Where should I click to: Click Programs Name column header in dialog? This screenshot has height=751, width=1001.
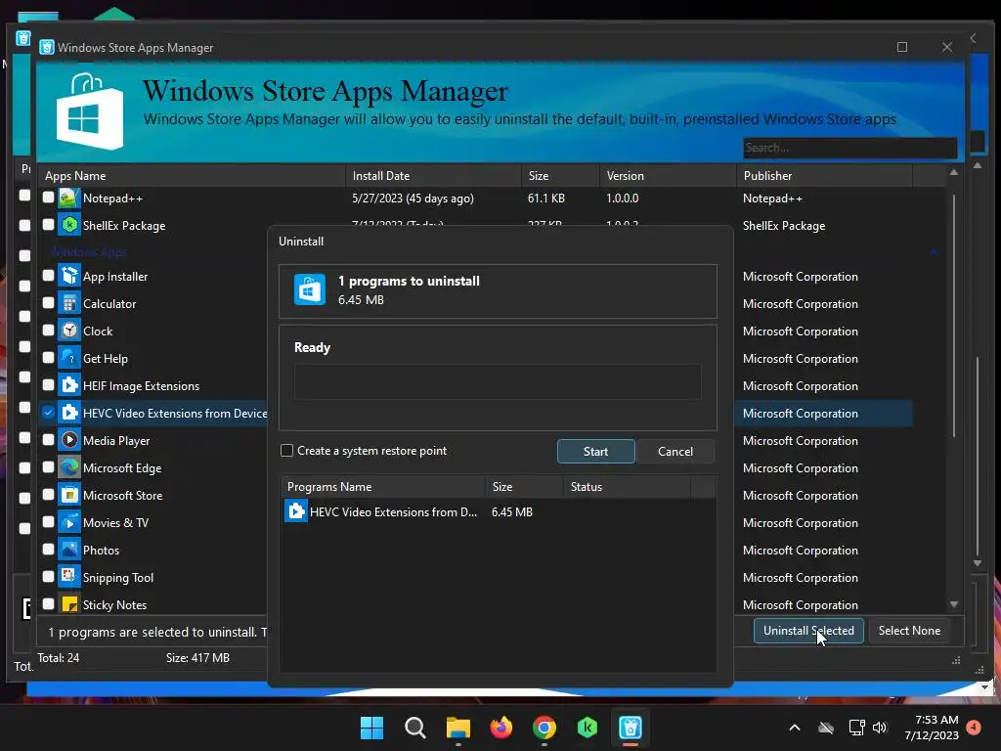382,487
